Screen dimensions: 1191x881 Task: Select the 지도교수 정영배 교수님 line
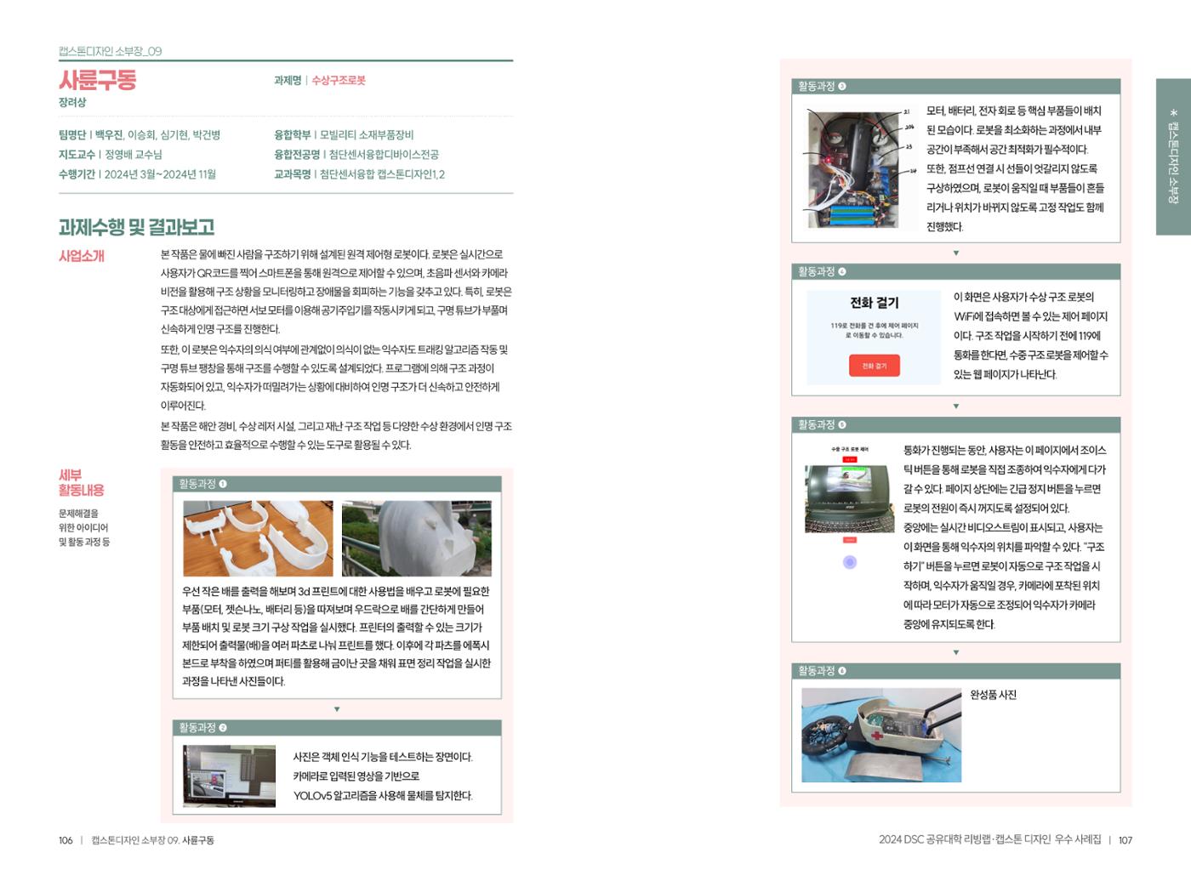point(110,154)
